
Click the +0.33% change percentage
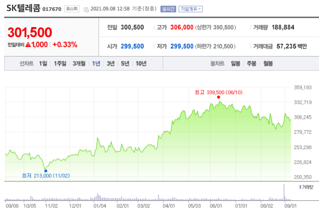click(x=65, y=45)
